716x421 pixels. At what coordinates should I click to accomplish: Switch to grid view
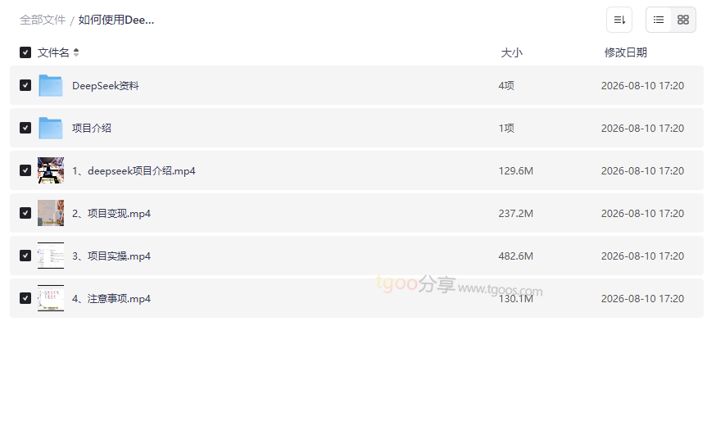(682, 20)
